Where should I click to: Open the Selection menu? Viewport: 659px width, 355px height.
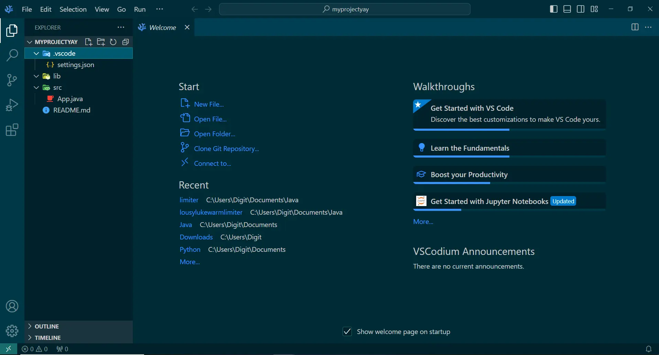(73, 9)
